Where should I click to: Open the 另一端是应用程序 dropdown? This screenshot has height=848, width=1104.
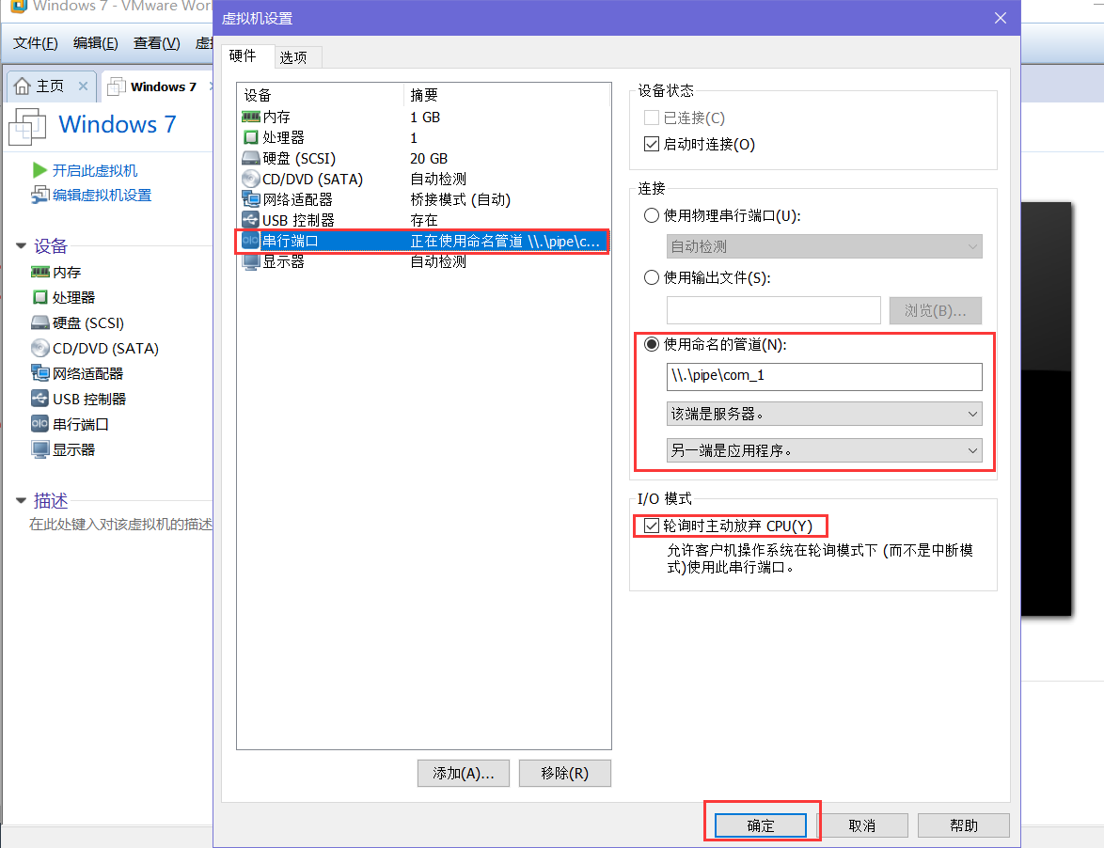(824, 450)
